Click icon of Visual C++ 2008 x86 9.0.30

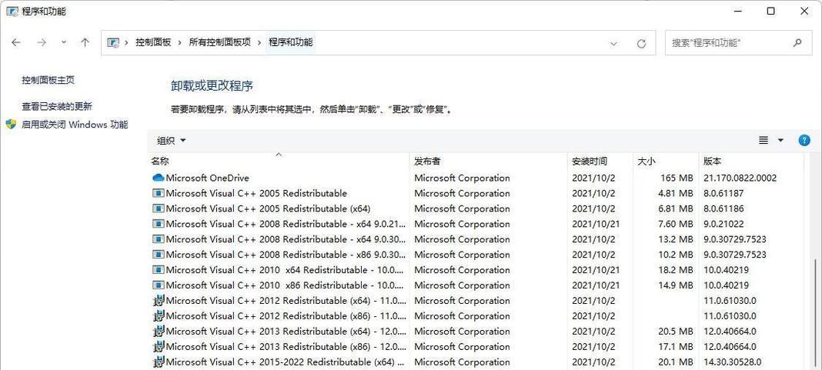coord(159,255)
